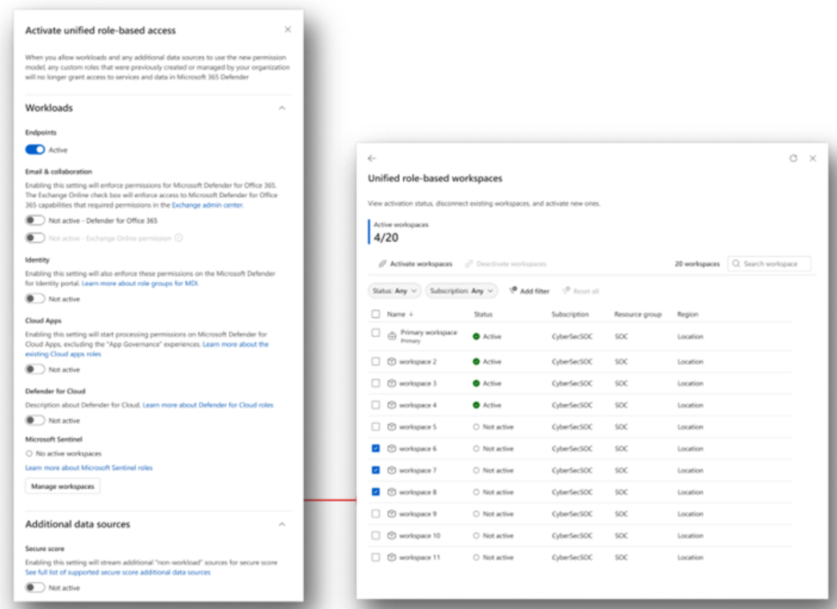
Task: Click the Not active icon for workspace 10
Action: 477,536
